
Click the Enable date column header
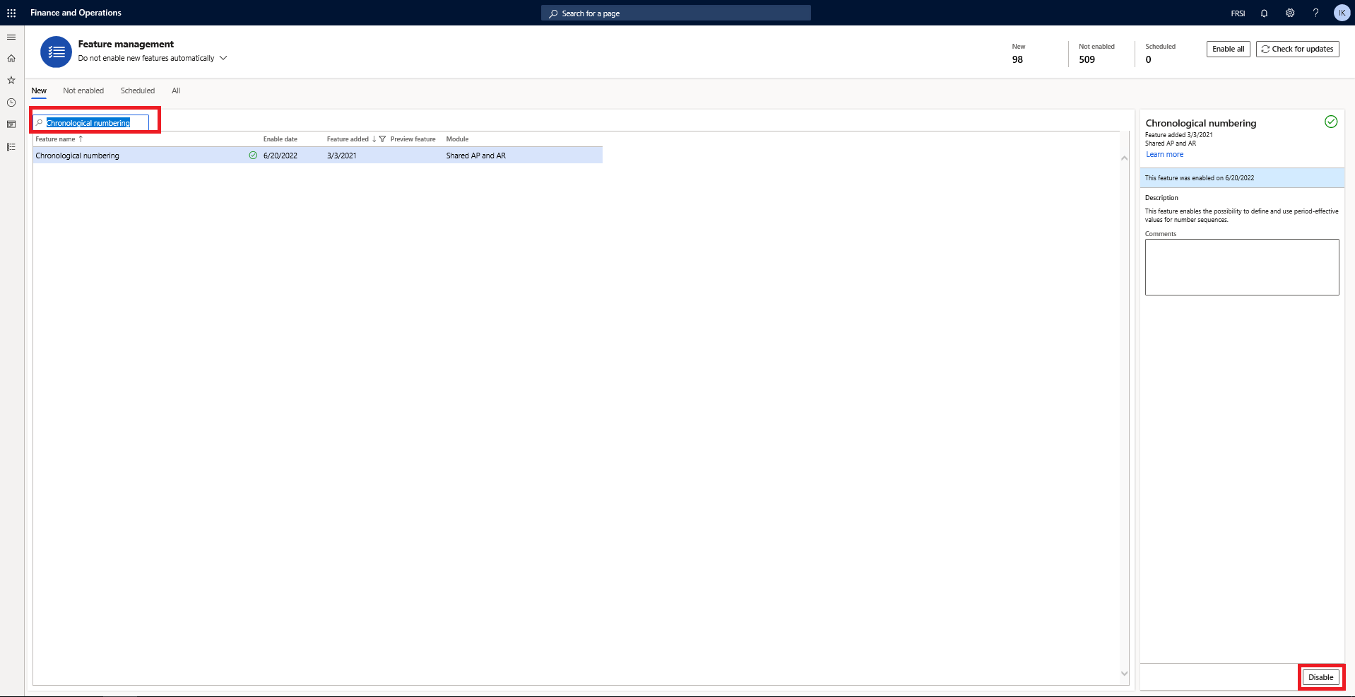click(280, 139)
